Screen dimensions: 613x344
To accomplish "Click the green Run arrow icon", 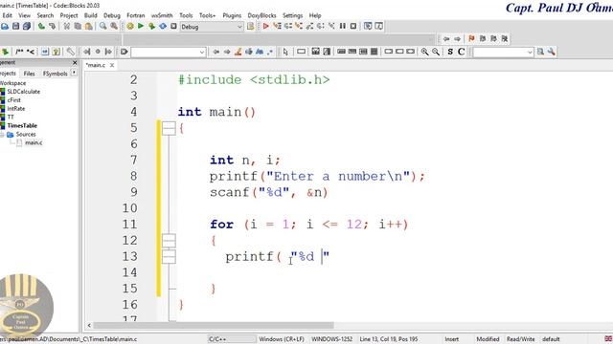I will point(141,26).
